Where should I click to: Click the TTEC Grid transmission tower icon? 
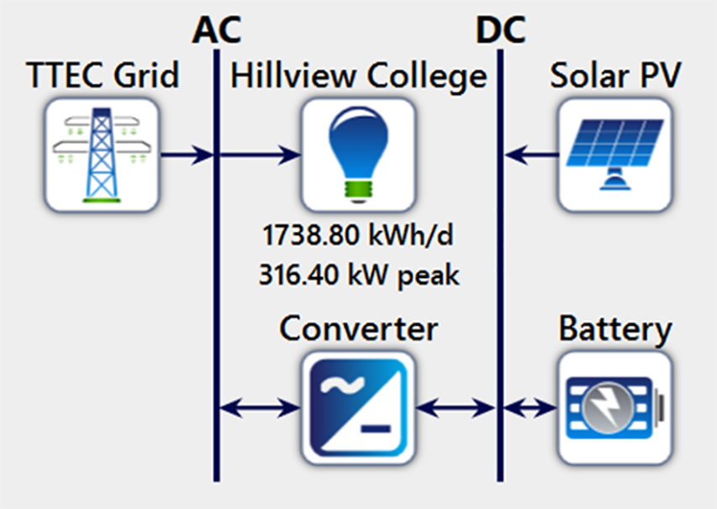point(101,155)
